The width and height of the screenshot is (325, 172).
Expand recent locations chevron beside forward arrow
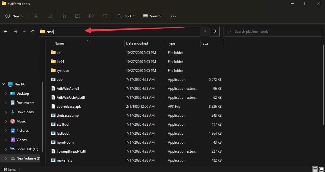24,31
